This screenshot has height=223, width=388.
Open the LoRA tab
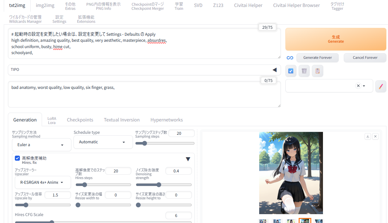coord(52,121)
